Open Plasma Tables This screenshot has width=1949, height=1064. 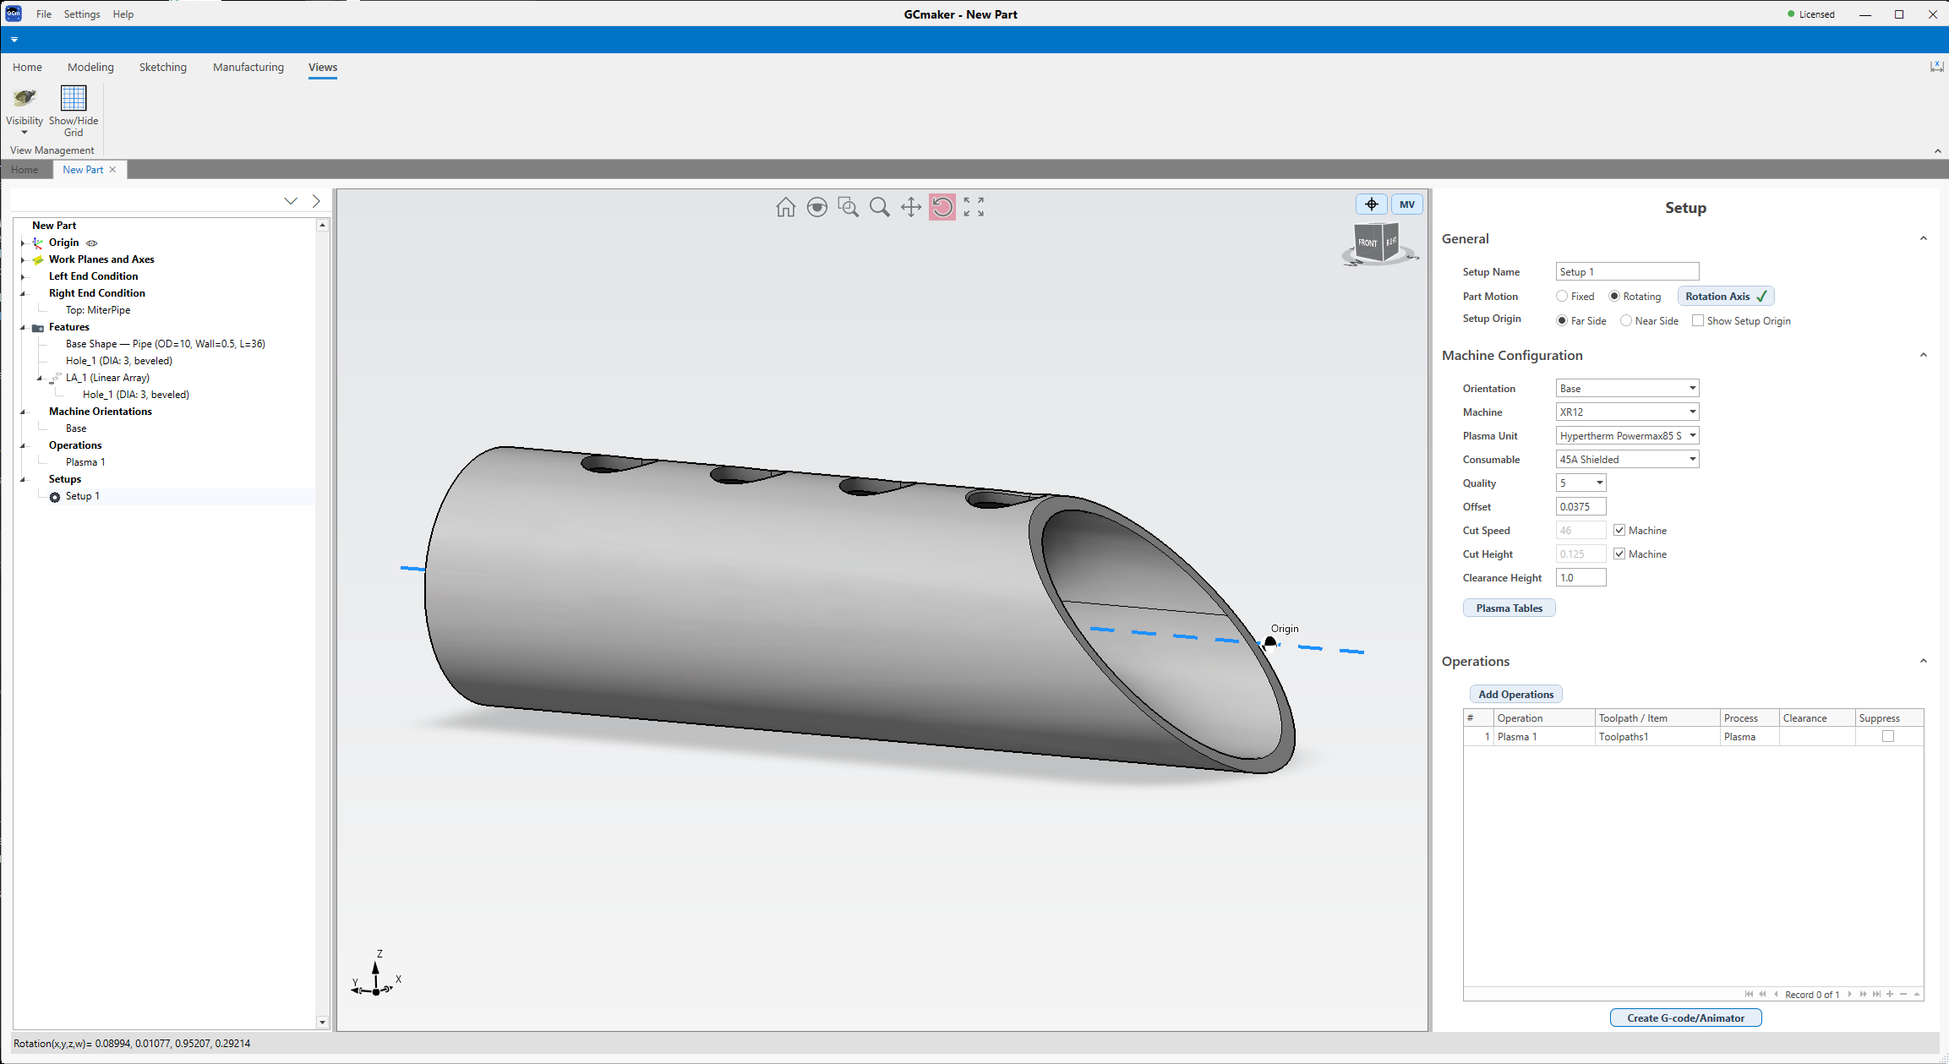(1509, 608)
